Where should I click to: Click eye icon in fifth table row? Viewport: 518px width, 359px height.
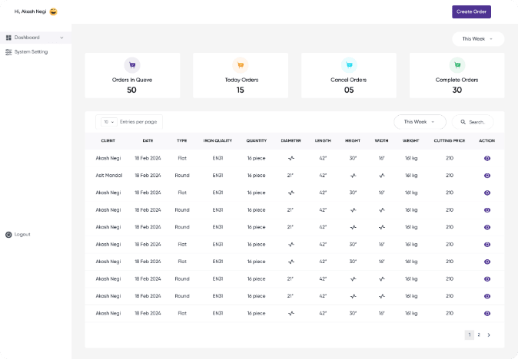[487, 227]
